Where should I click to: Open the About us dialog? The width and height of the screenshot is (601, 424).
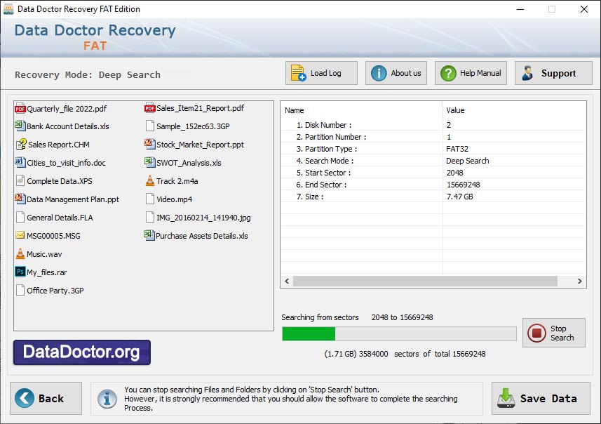point(396,72)
